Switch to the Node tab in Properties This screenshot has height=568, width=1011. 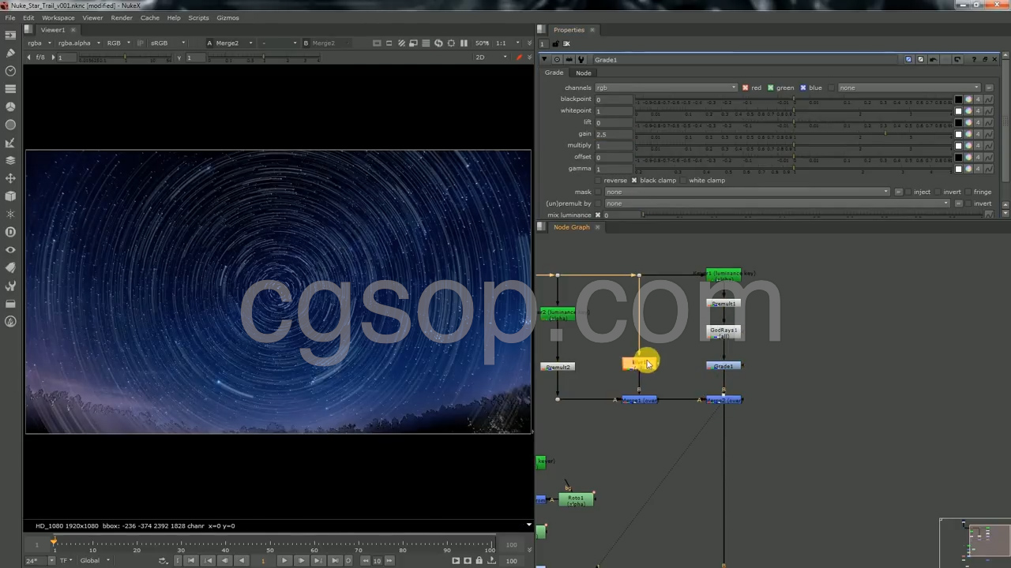[x=583, y=73]
